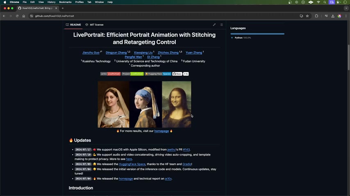Open author link Jianzhu Guo

click(91, 53)
